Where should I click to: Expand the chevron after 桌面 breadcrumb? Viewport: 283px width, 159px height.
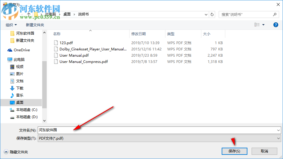tap(74, 14)
